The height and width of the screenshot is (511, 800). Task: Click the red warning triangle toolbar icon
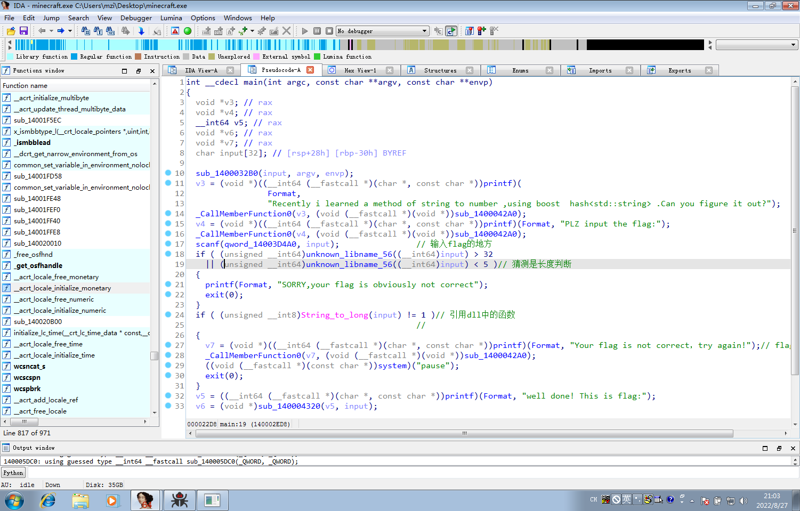coord(175,31)
